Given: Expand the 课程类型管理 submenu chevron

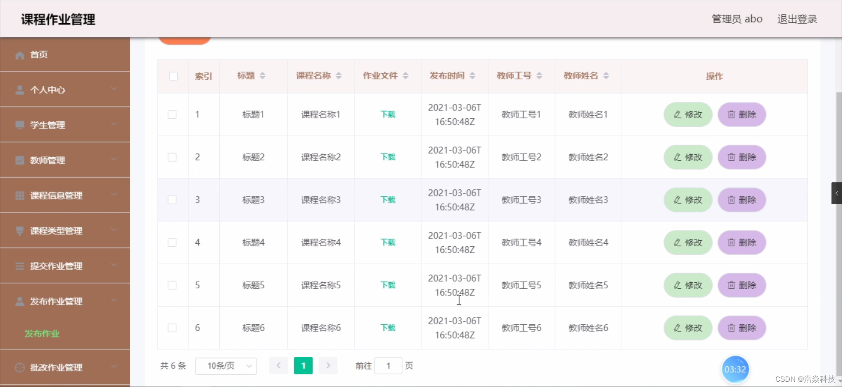Looking at the screenshot, I should [x=114, y=230].
